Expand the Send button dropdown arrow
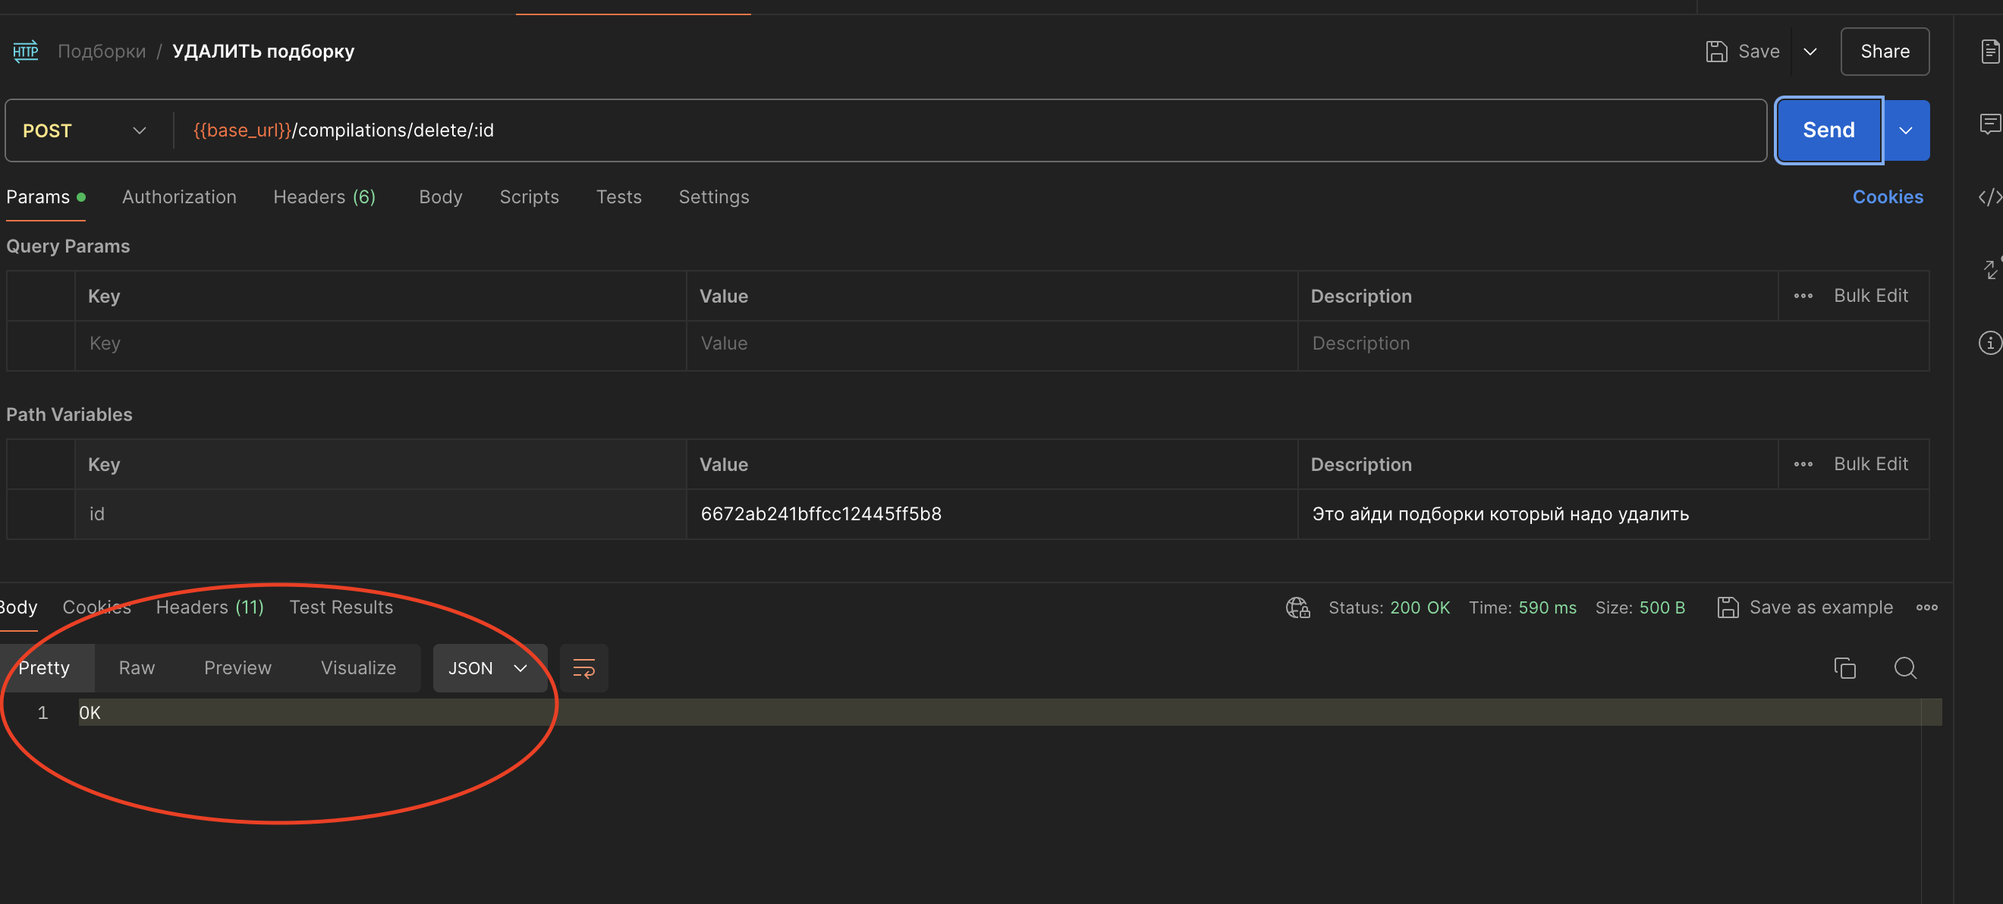 click(x=1905, y=130)
